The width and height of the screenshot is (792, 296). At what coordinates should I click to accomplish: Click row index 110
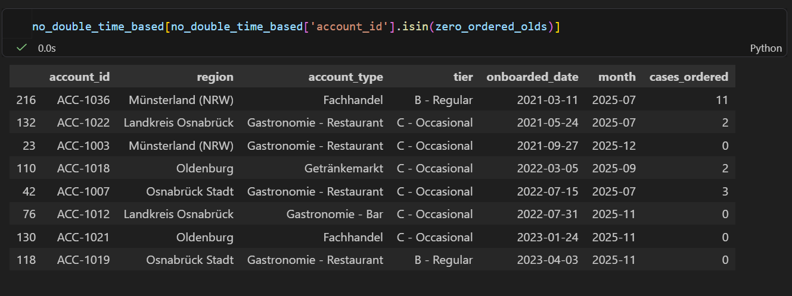pyautogui.click(x=27, y=168)
